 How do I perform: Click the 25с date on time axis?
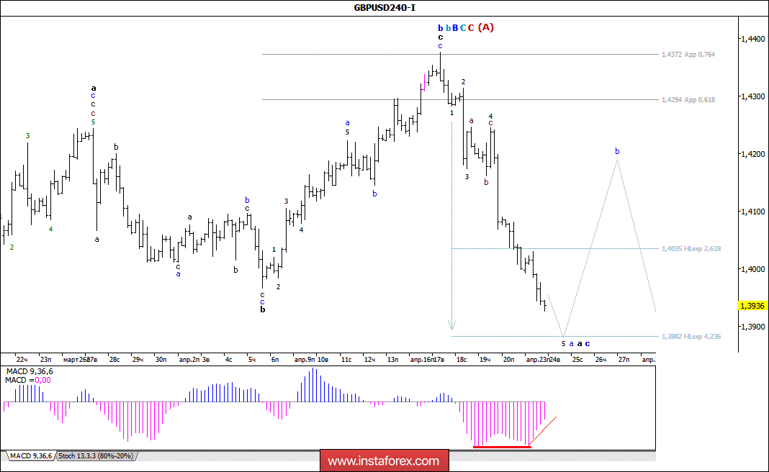pos(577,359)
